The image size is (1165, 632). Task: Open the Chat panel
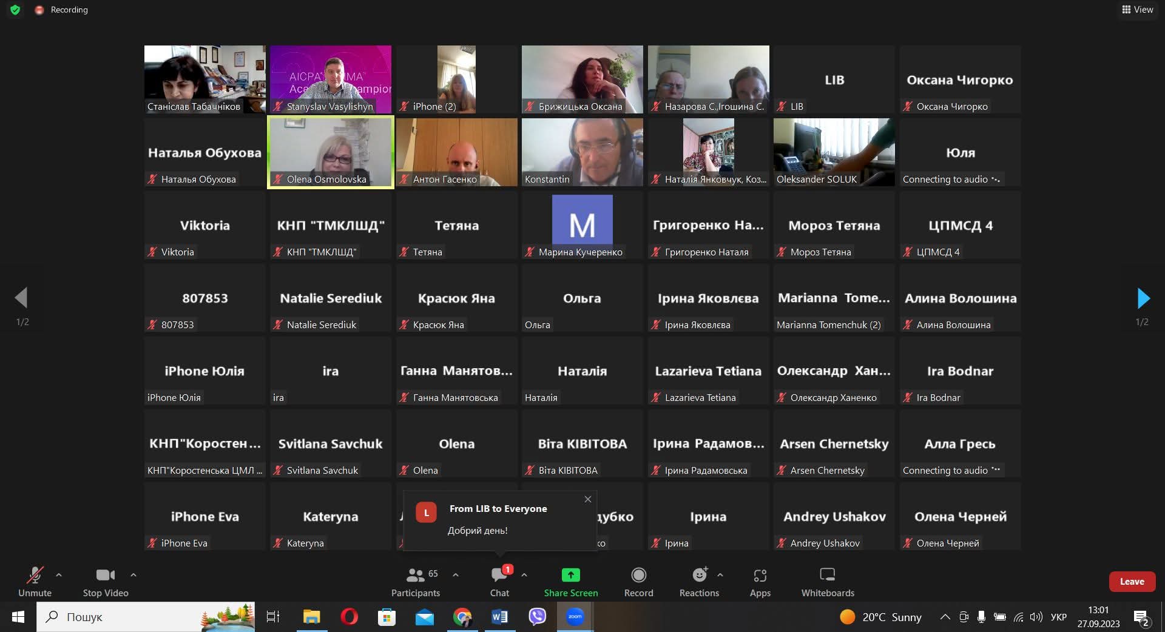[499, 582]
